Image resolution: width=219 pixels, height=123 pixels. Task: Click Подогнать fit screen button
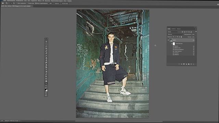(57, 3)
